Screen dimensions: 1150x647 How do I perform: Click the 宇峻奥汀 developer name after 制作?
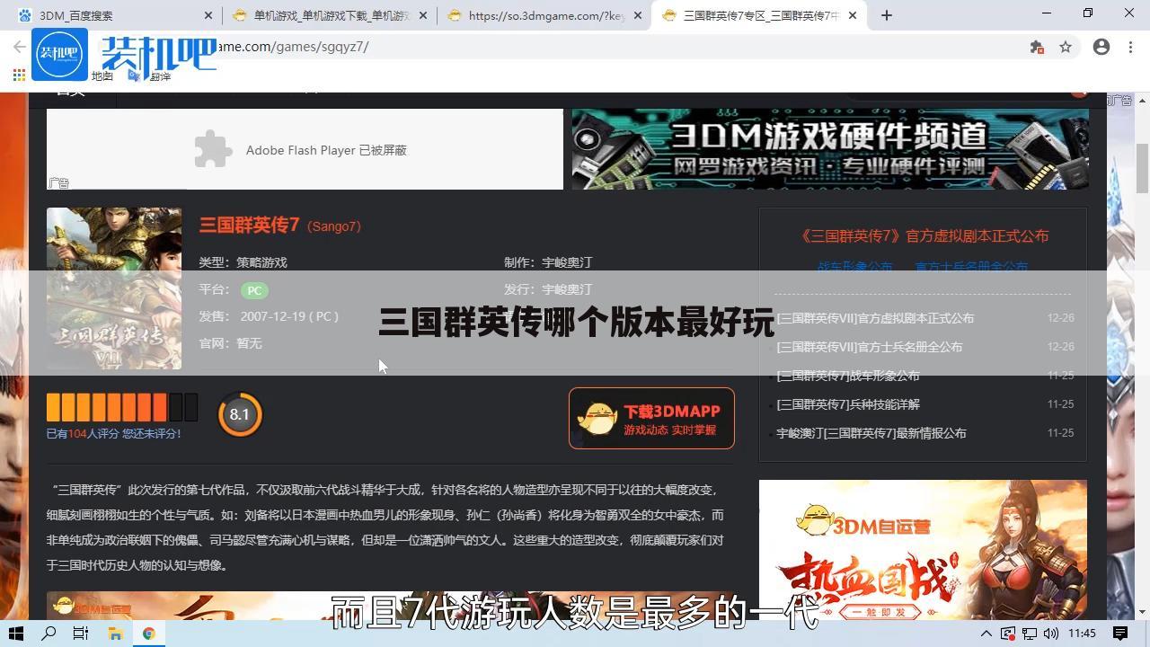[567, 262]
